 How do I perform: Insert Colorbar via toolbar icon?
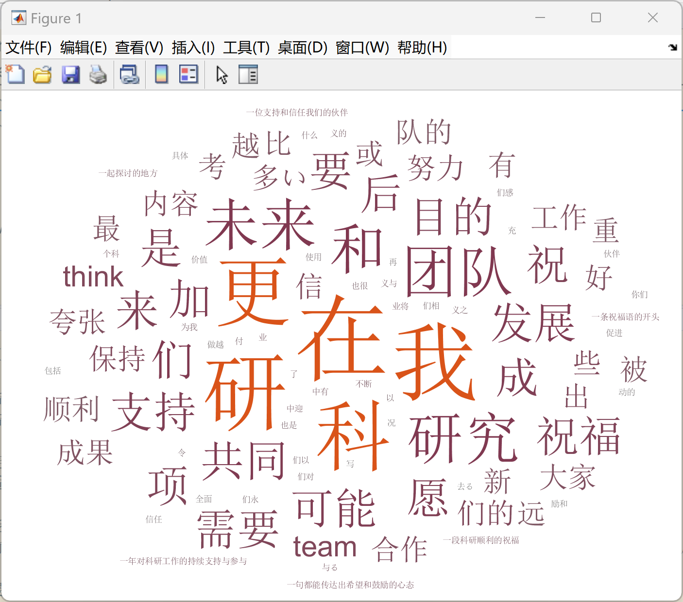coord(161,75)
